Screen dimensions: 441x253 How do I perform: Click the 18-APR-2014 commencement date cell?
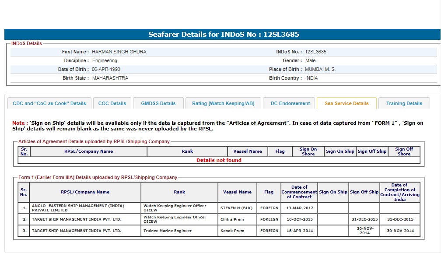(x=299, y=231)
